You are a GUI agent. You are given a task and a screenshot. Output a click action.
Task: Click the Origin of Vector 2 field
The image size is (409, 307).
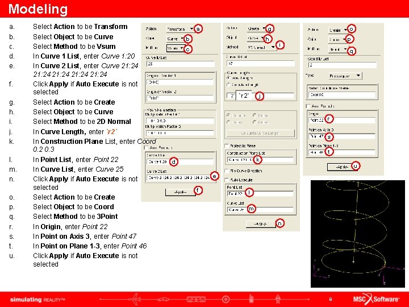tap(180, 98)
